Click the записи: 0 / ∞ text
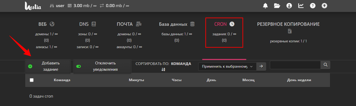Viewport: 356px width, 106px height. coord(87,47)
